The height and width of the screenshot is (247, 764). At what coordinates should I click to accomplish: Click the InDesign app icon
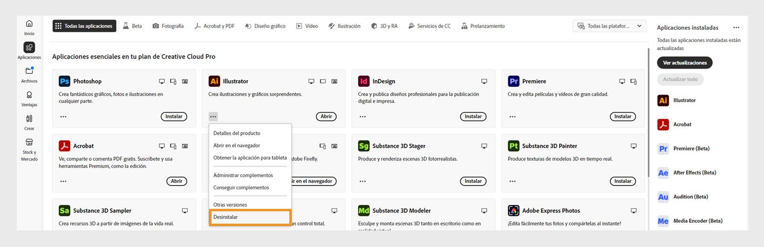coord(364,81)
